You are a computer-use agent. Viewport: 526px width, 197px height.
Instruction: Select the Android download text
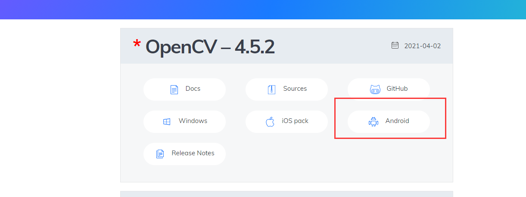tap(397, 121)
